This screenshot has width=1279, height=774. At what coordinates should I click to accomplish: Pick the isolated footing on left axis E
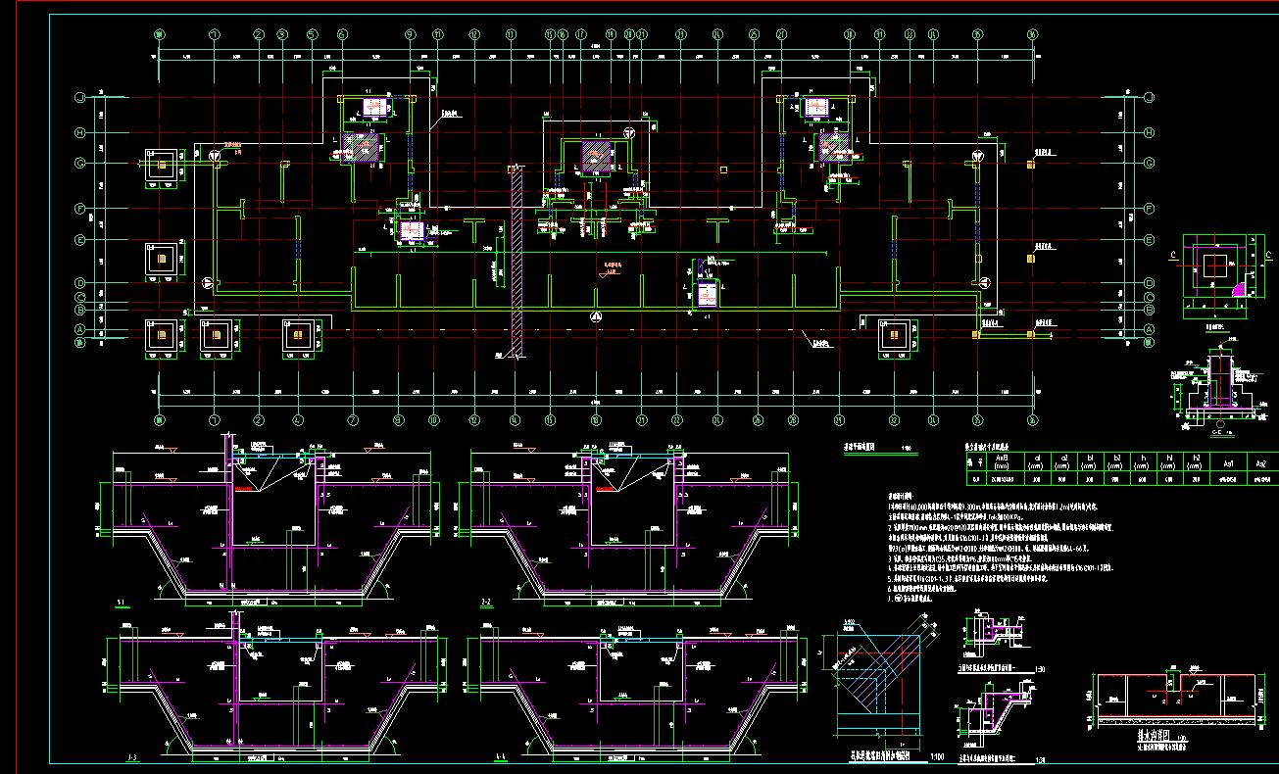tap(161, 258)
